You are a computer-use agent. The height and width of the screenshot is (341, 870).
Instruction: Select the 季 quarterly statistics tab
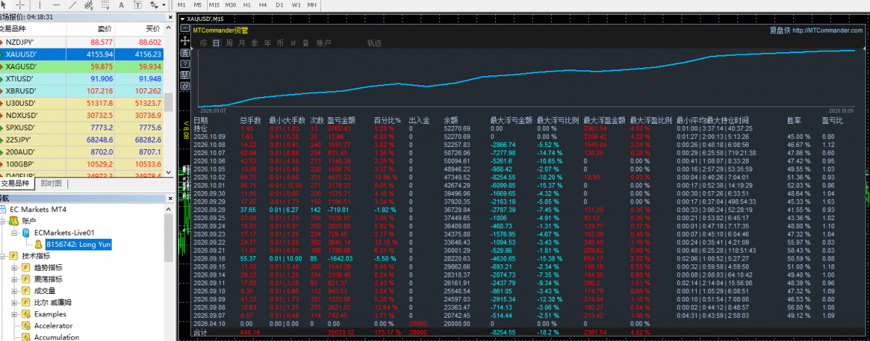pyautogui.click(x=254, y=43)
